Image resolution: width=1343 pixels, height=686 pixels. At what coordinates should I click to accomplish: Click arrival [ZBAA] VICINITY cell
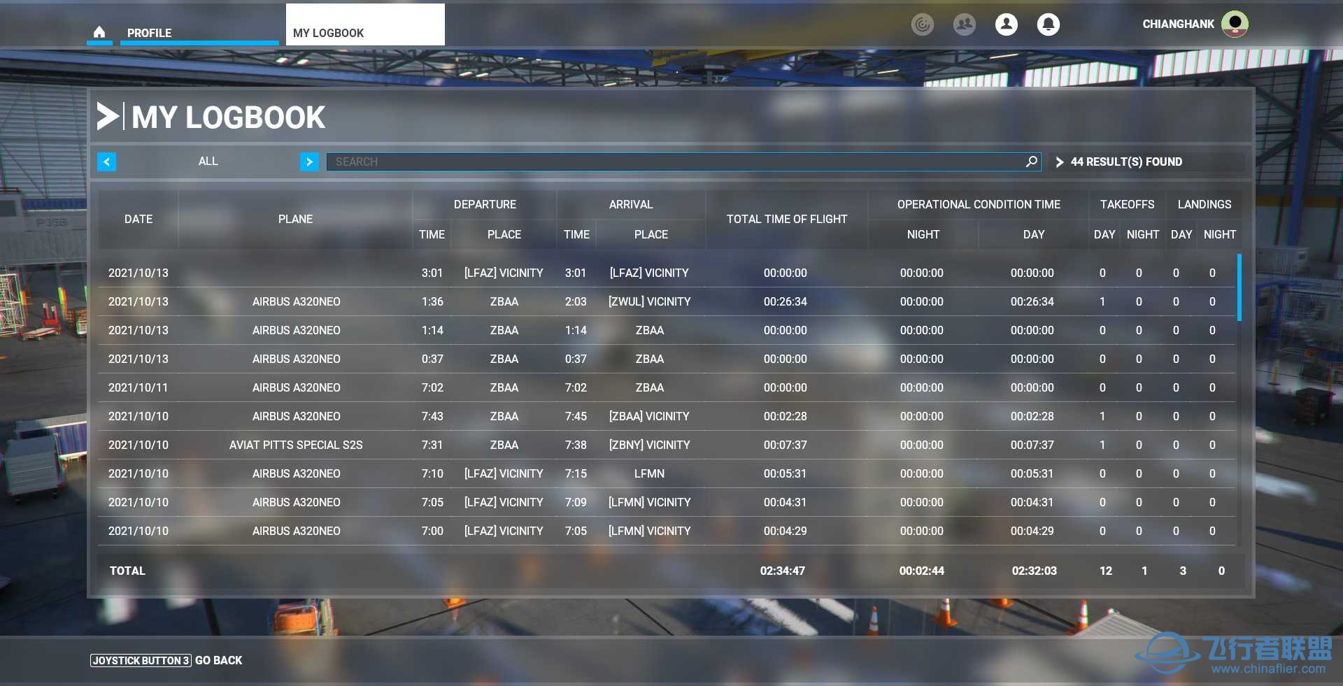click(649, 416)
